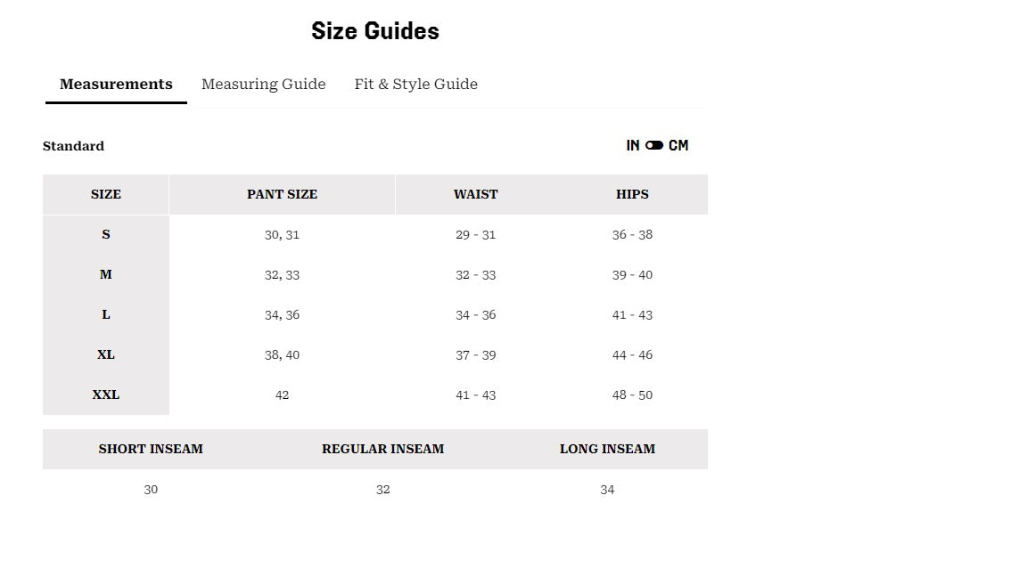
Task: Click the PANT SIZE column header
Action: point(283,194)
